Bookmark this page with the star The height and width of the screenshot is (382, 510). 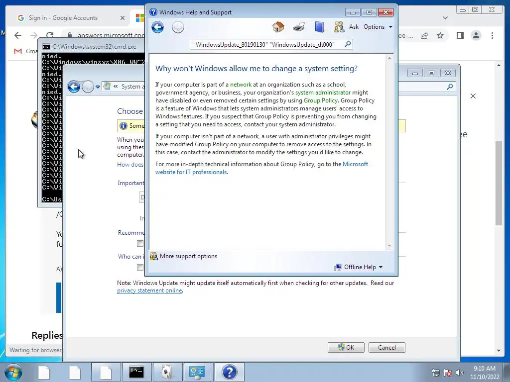click(440, 35)
